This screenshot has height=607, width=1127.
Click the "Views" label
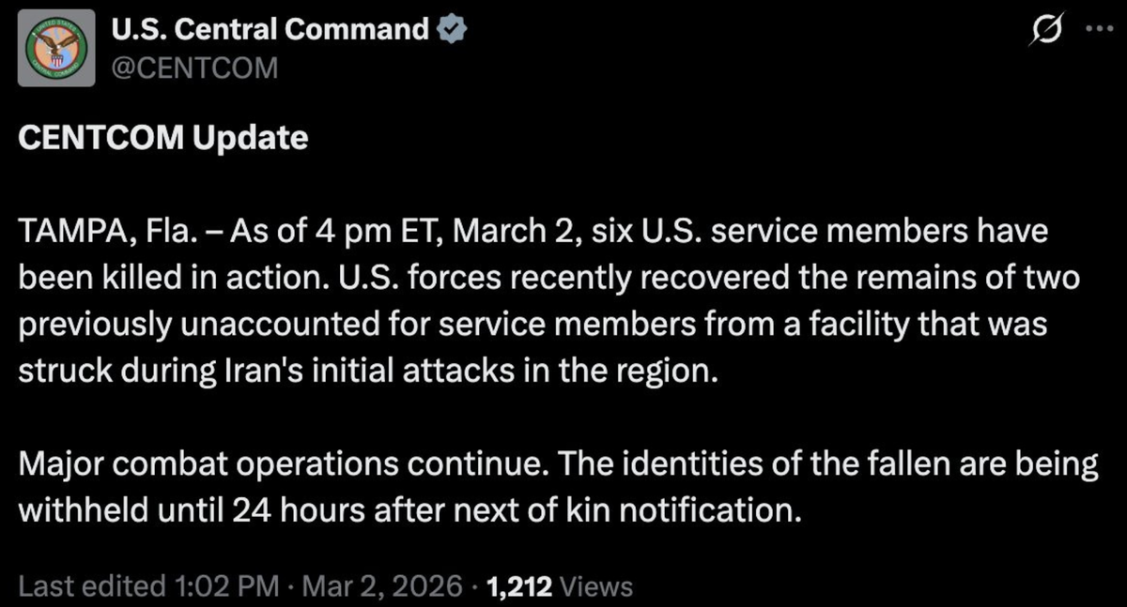[596, 587]
